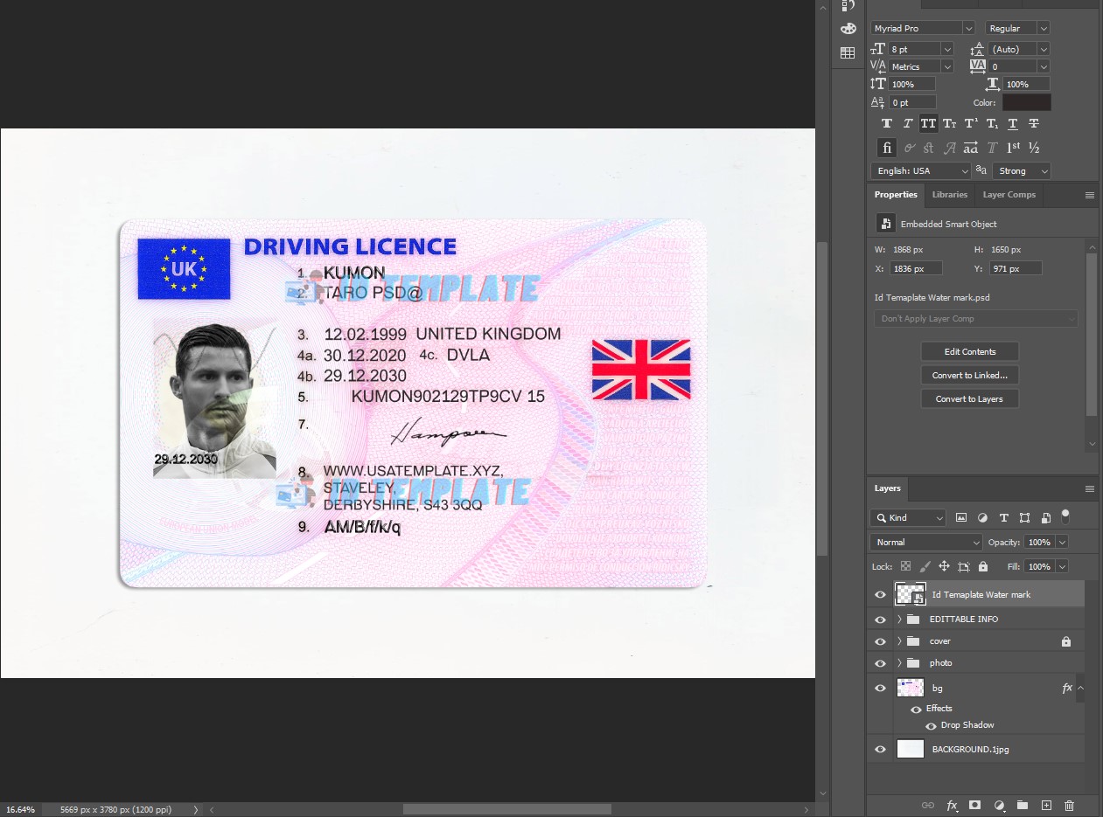Create a new layer group
This screenshot has width=1103, height=817.
point(1022,805)
